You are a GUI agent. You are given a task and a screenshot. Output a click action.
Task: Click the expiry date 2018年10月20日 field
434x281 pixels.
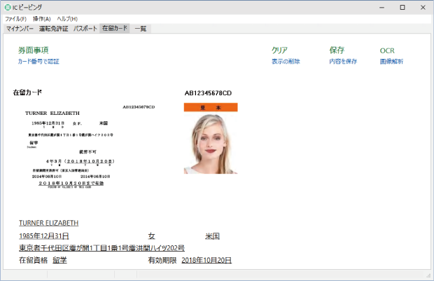click(x=206, y=260)
